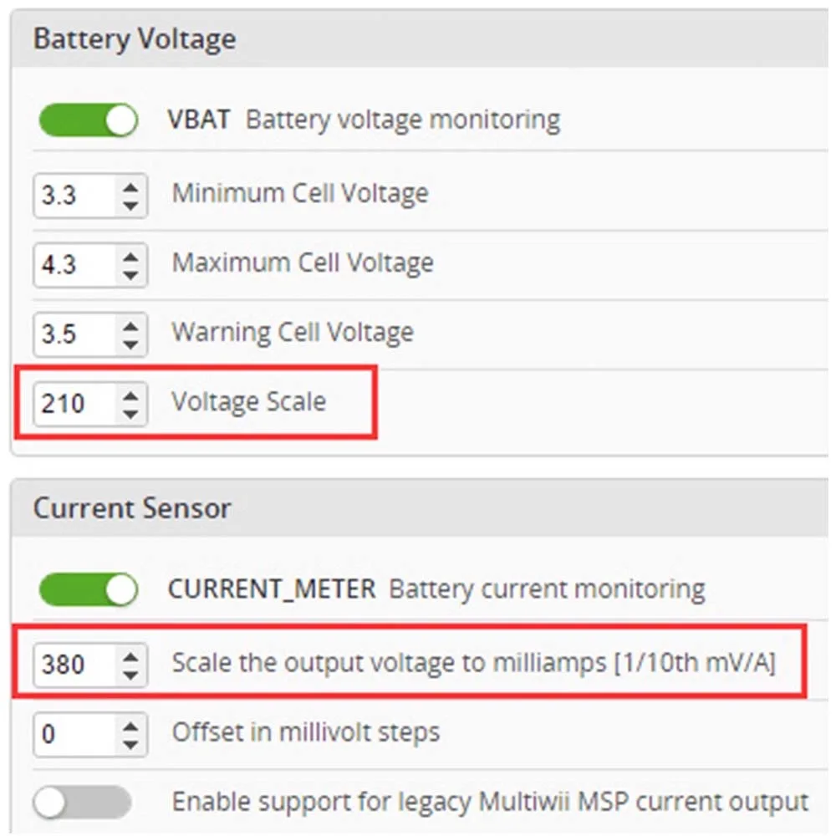Decrease the current scale mV/A value

click(x=130, y=674)
